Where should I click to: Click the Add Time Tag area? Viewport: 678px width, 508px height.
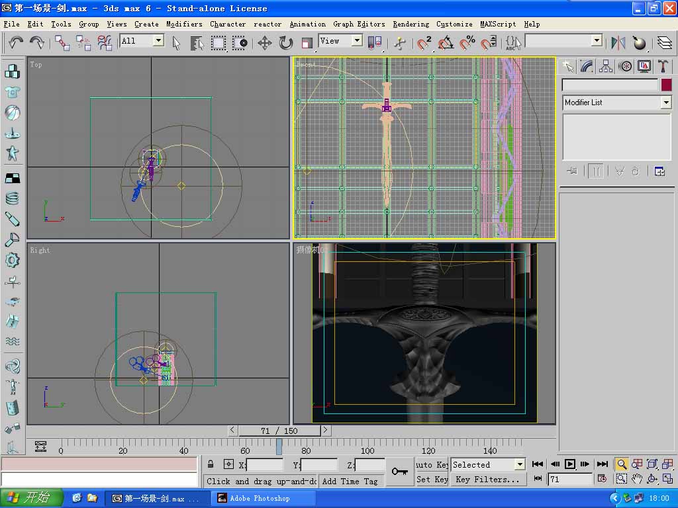pyautogui.click(x=350, y=482)
